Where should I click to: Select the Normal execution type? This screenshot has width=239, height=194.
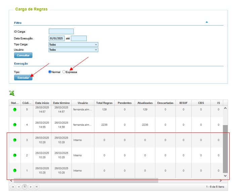point(50,72)
